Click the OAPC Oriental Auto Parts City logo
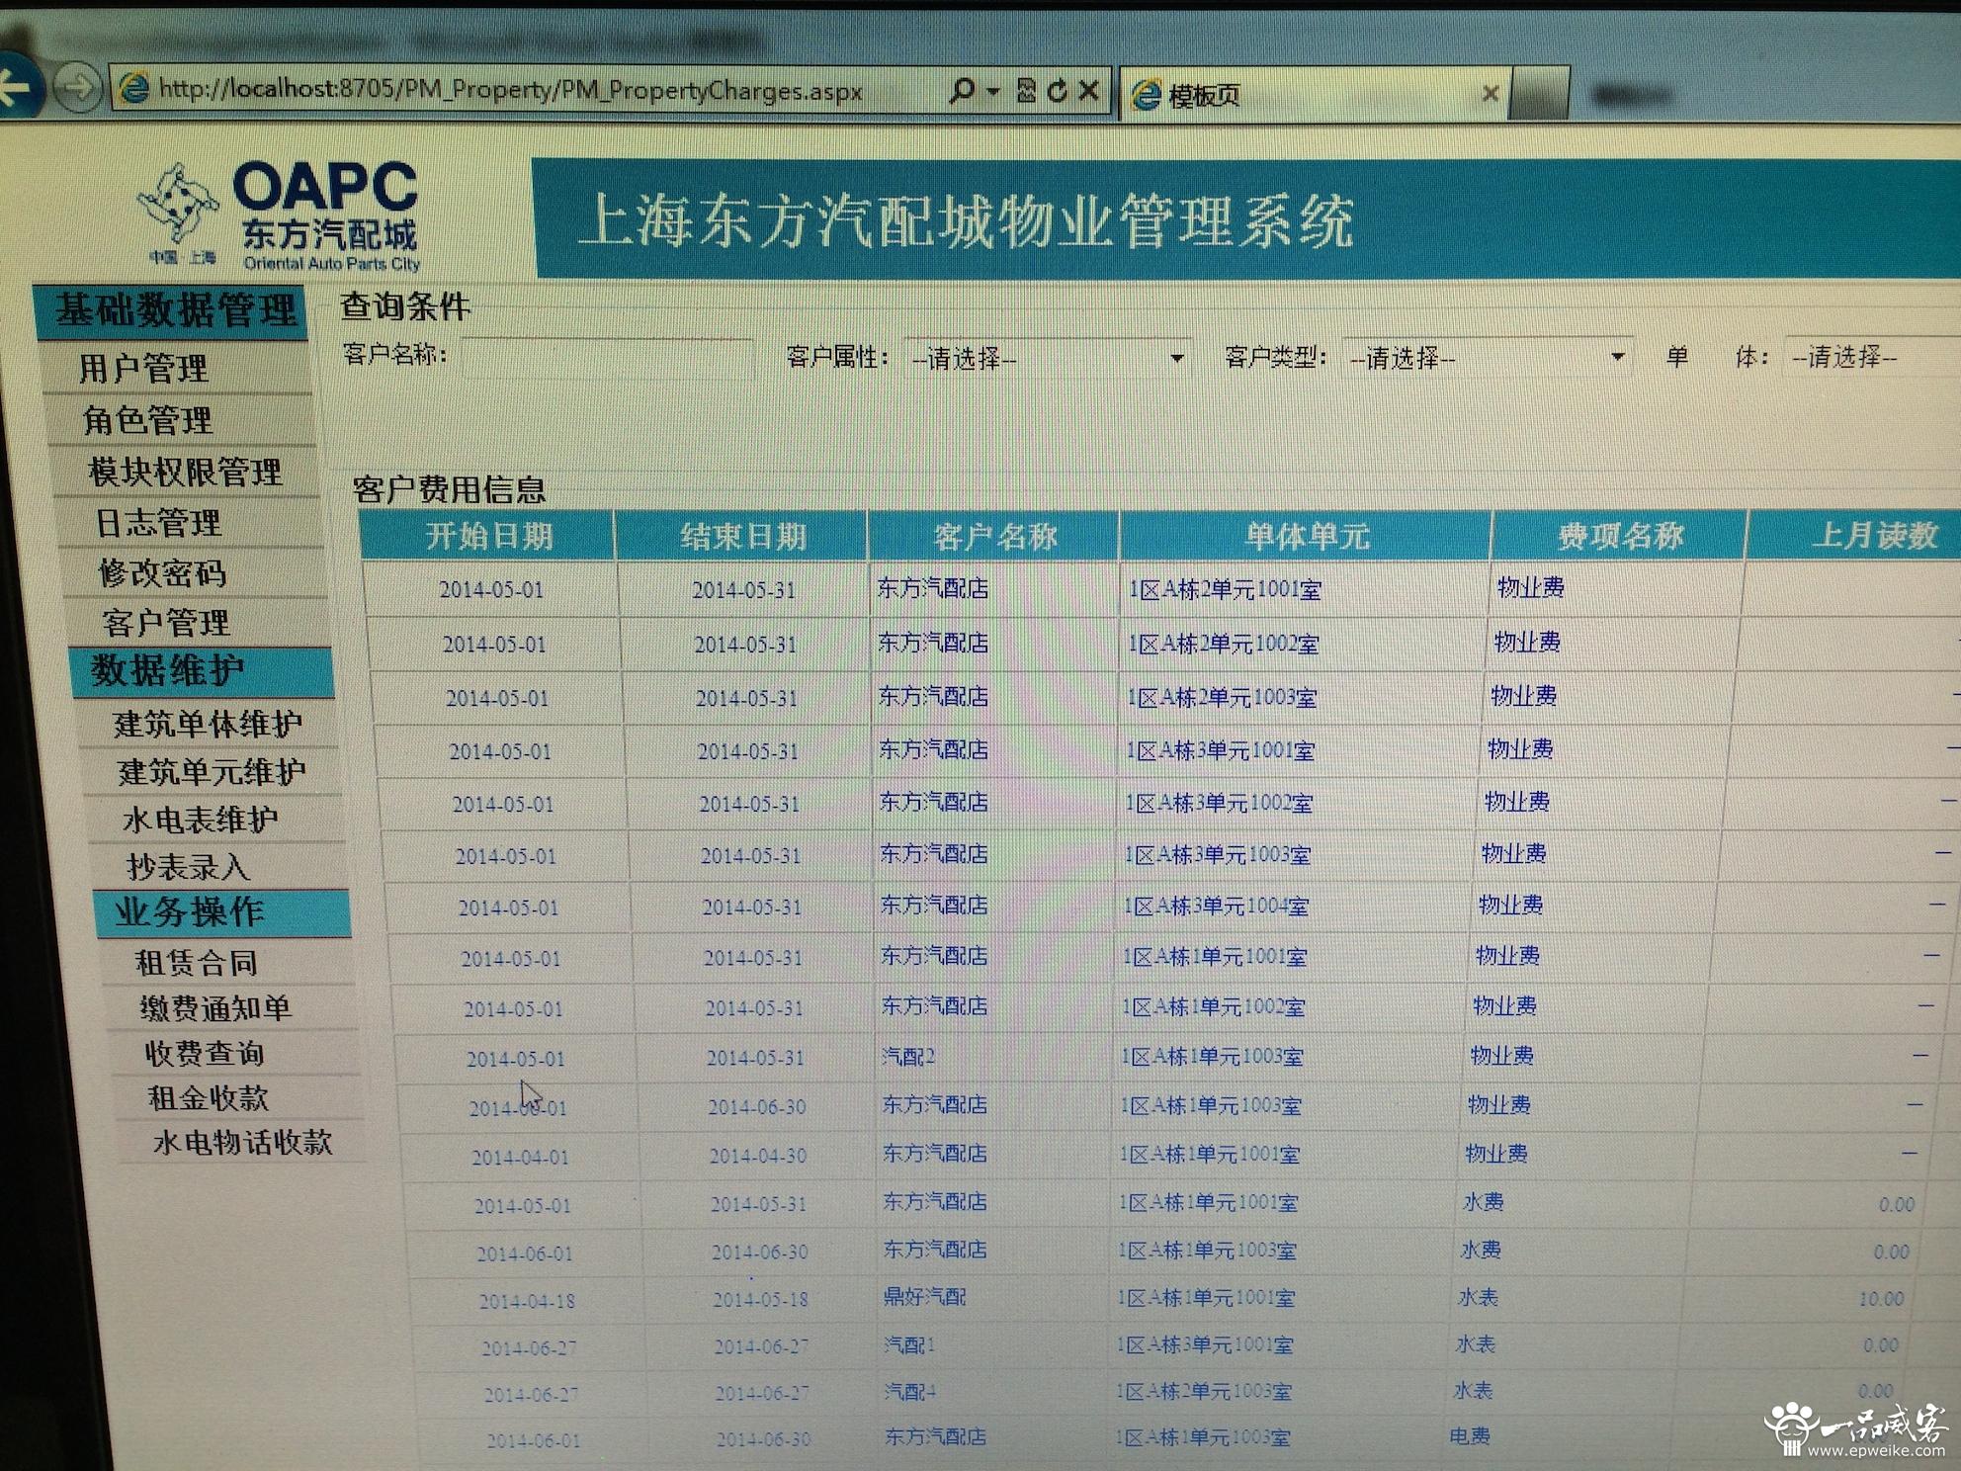The image size is (1961, 1471). click(281, 216)
